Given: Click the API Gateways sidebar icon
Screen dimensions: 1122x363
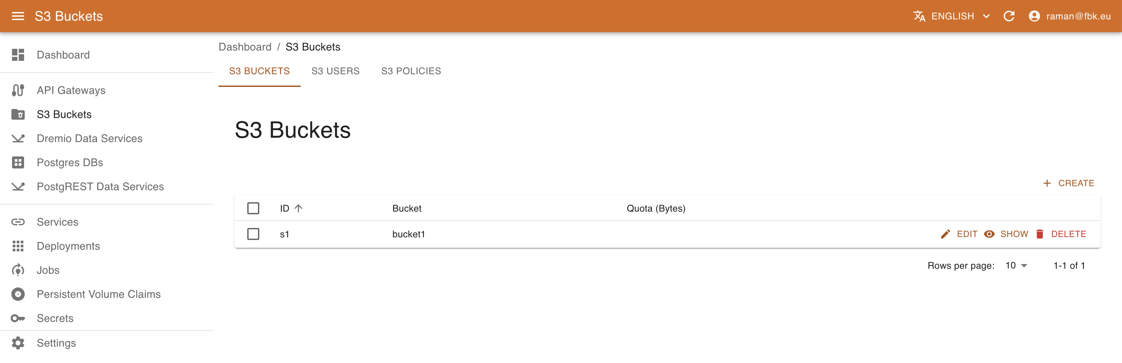Looking at the screenshot, I should point(18,90).
